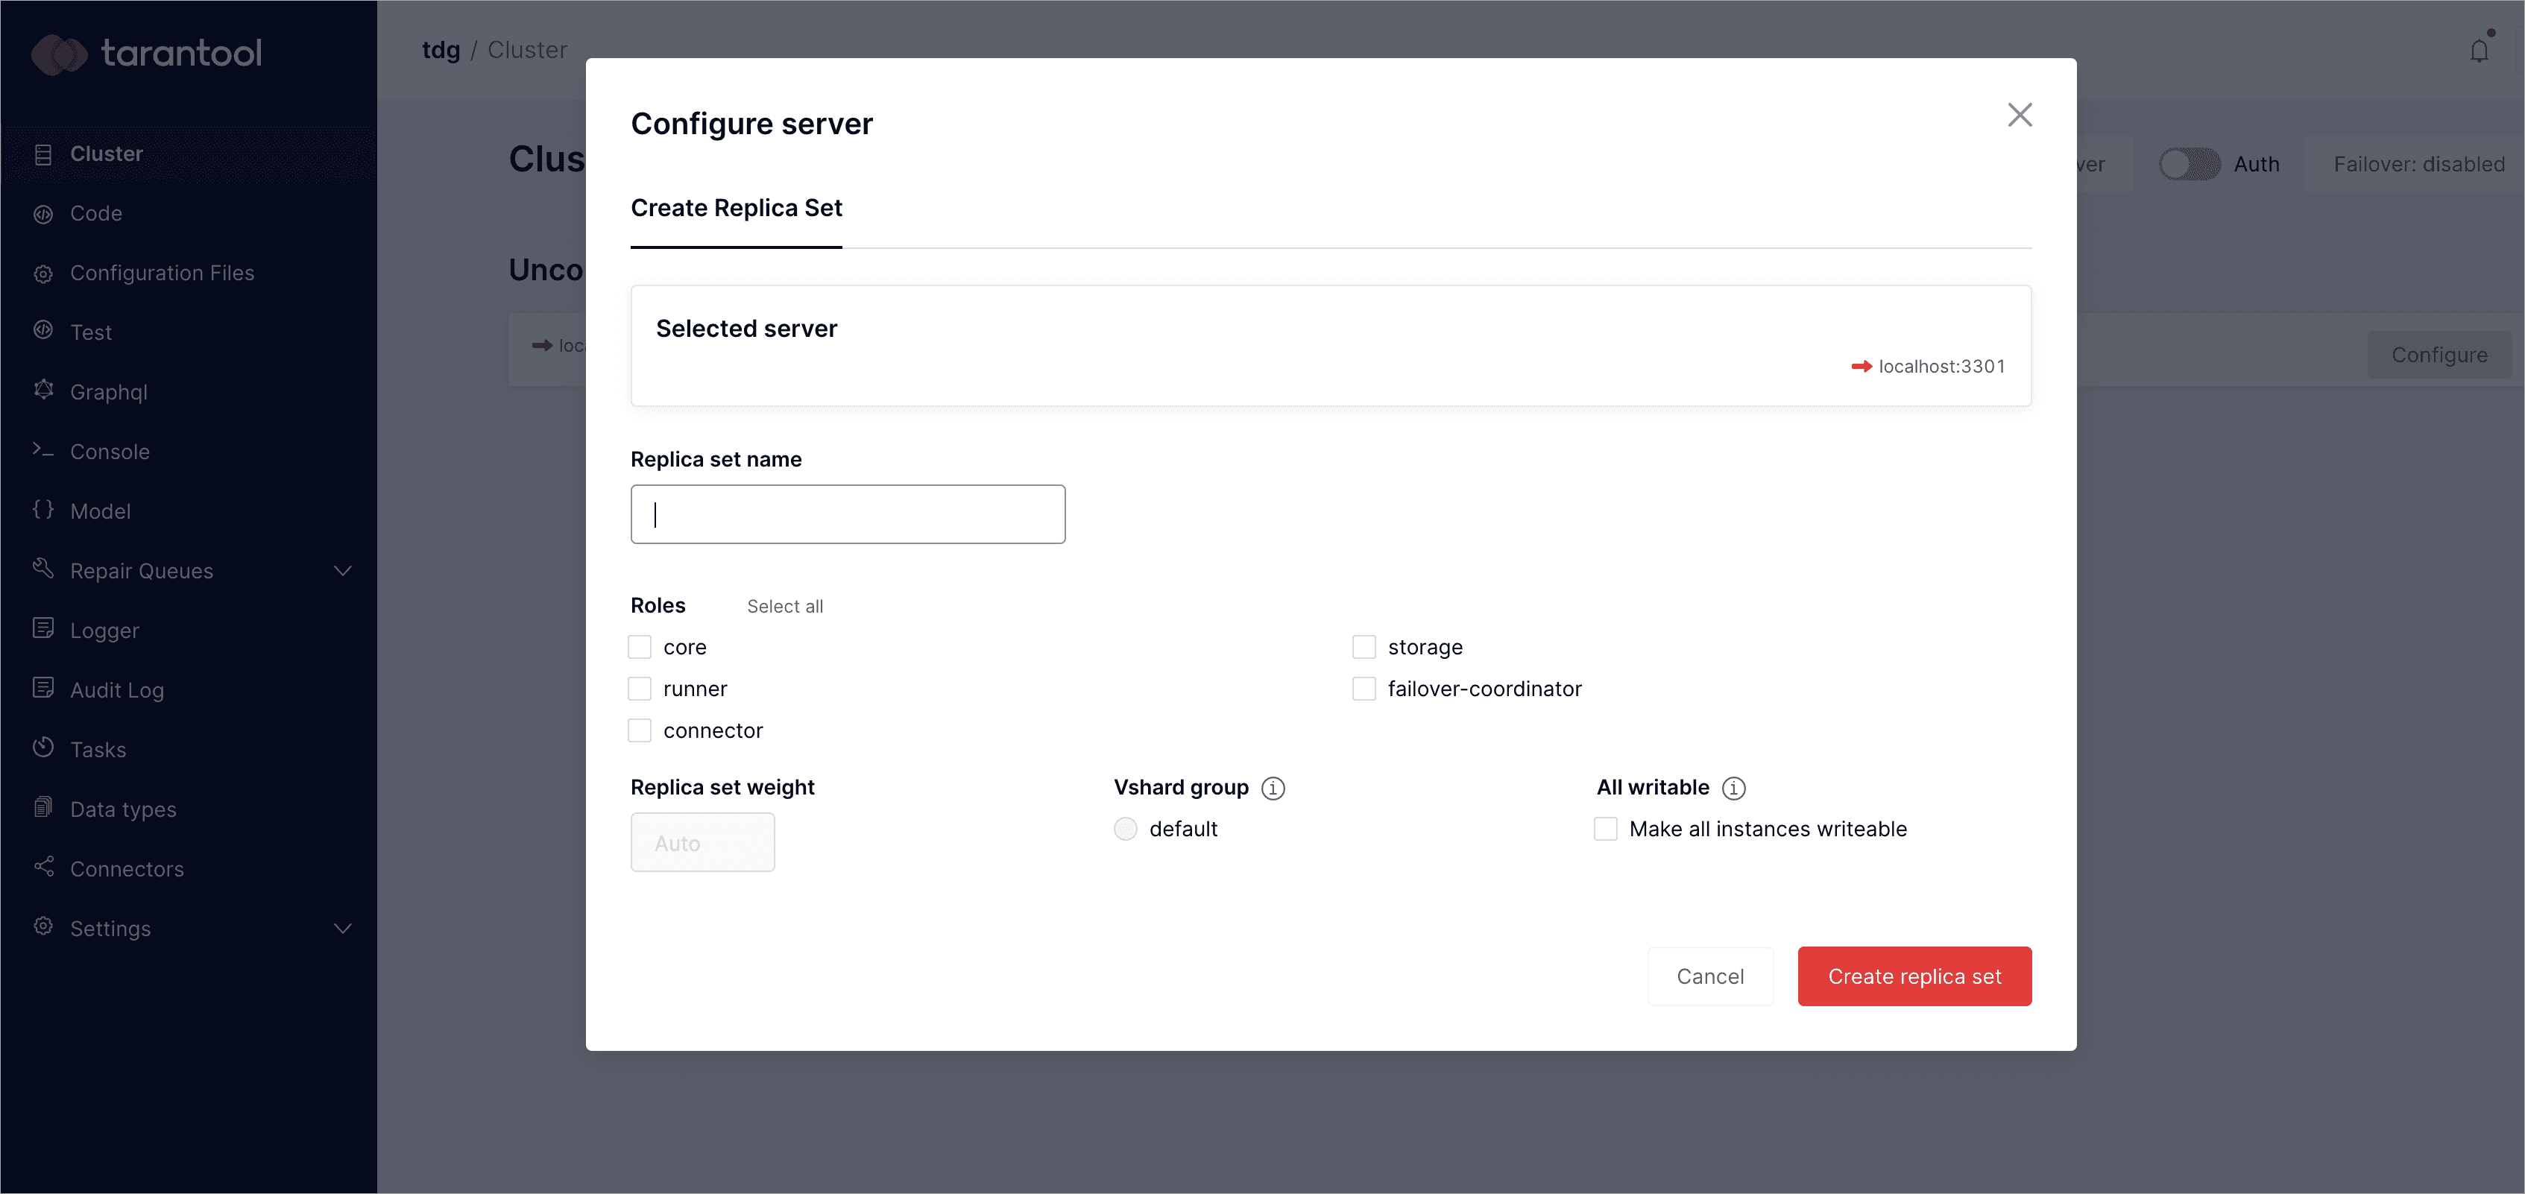This screenshot has height=1194, width=2525.
Task: Switch to Create Replica Set tab
Action: click(736, 208)
